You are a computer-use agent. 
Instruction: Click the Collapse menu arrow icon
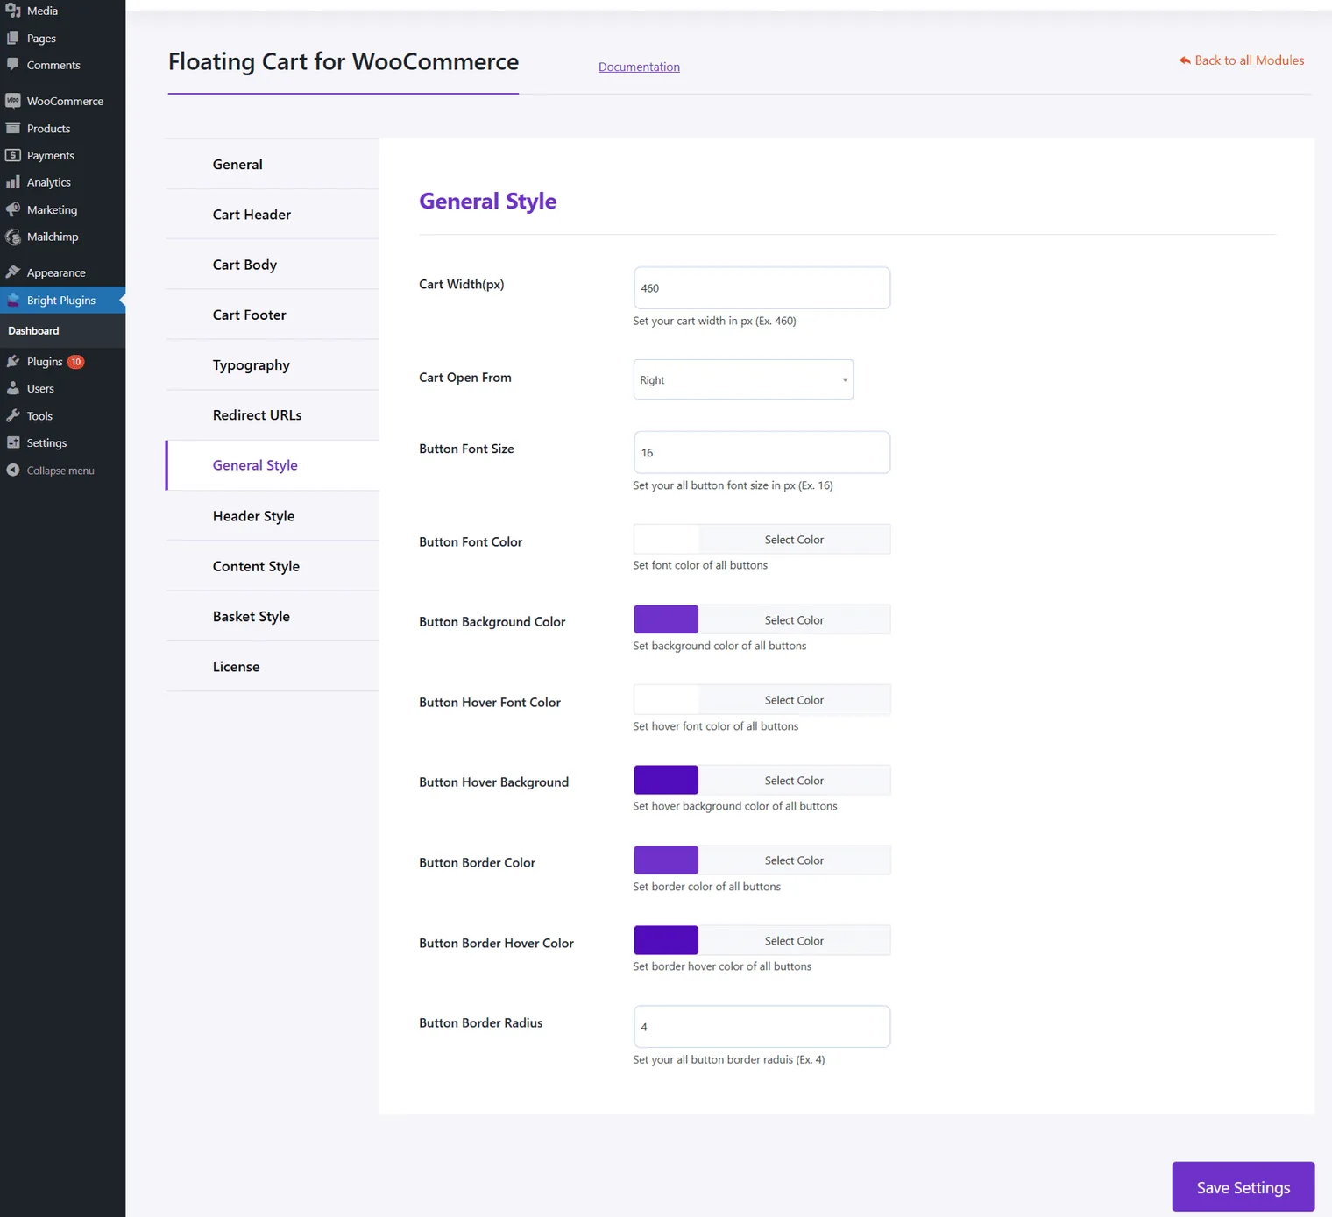pyautogui.click(x=13, y=470)
